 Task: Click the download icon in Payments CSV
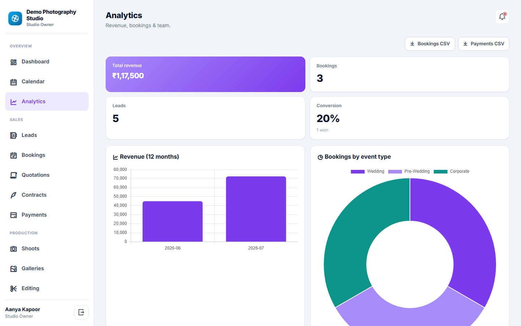(465, 44)
